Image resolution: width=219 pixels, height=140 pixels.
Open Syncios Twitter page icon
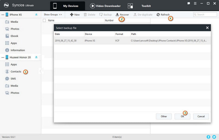click(214, 137)
